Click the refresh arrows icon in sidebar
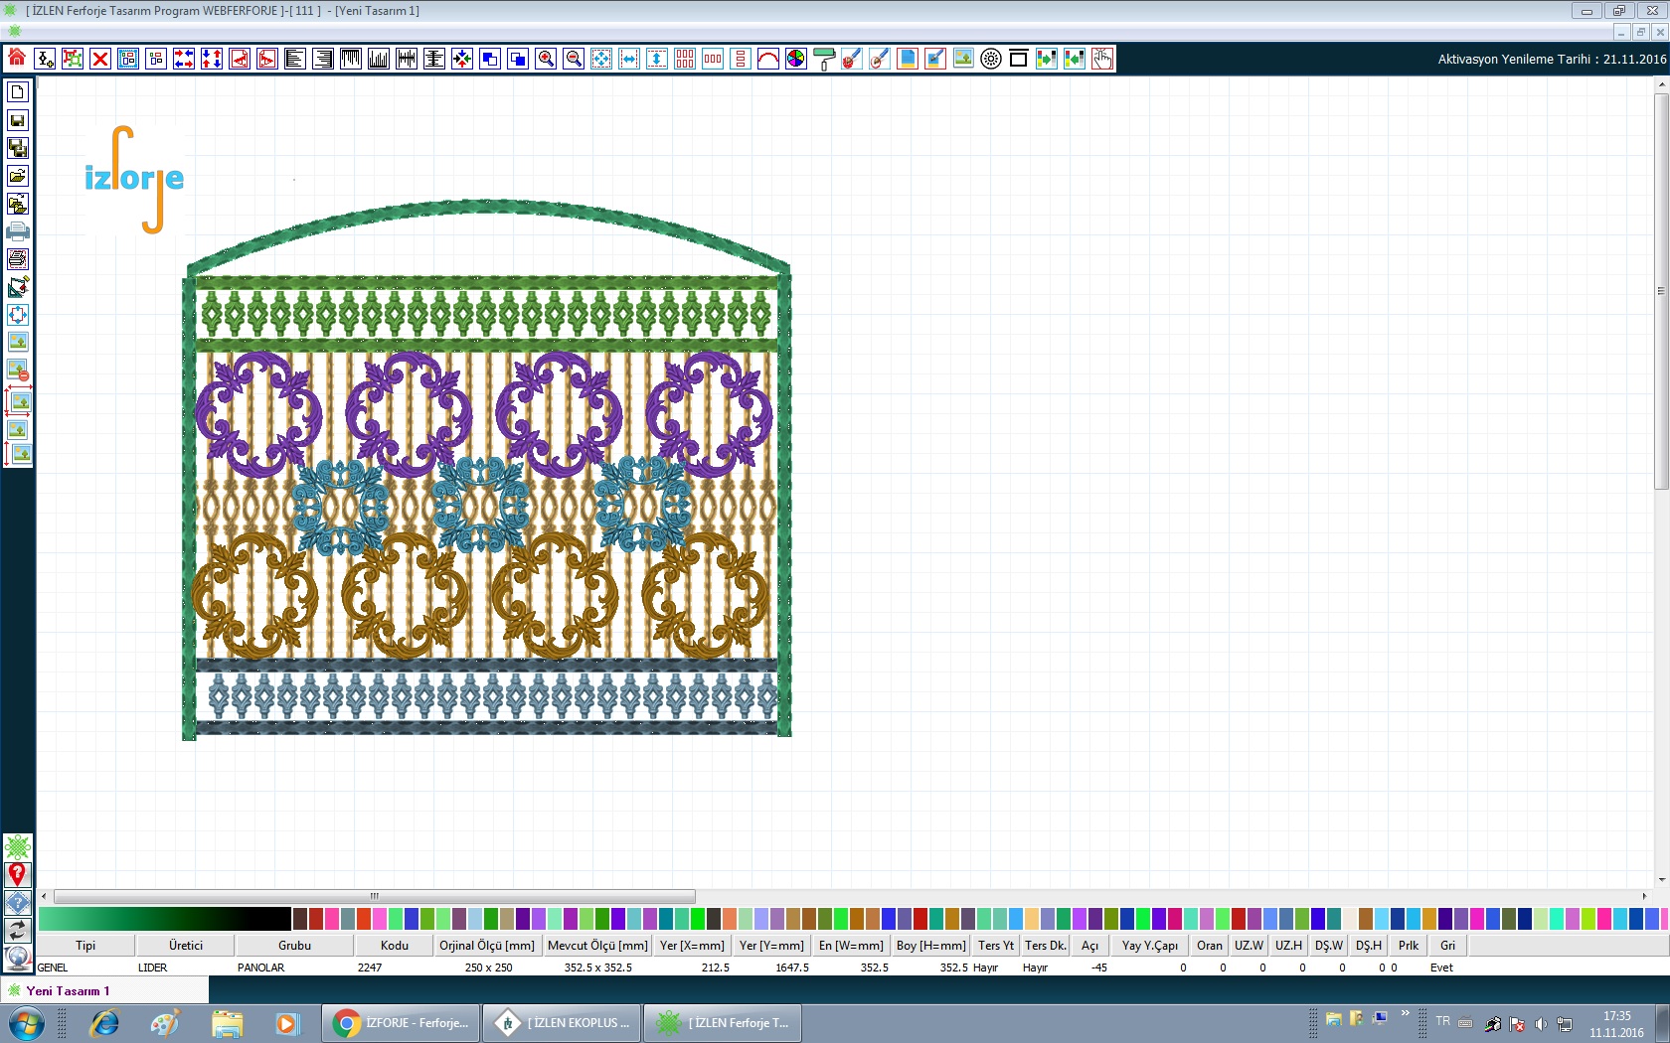The width and height of the screenshot is (1670, 1043). pos(18,930)
